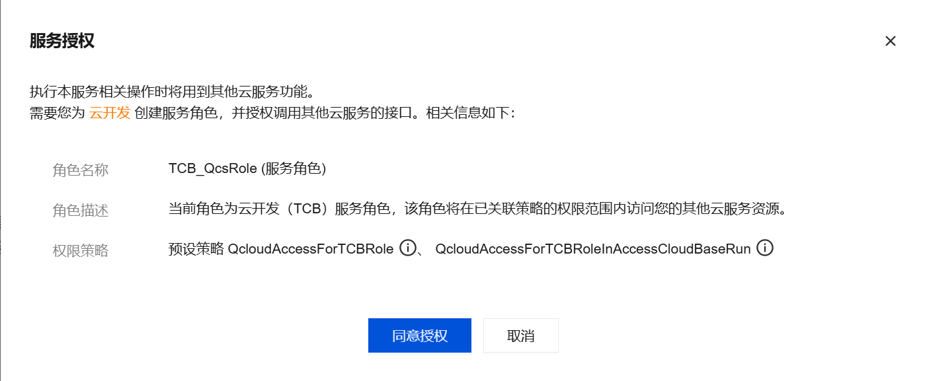Screen dimensions: 925x381
Task: Click the (服务角色) text after role name
Action: point(294,168)
